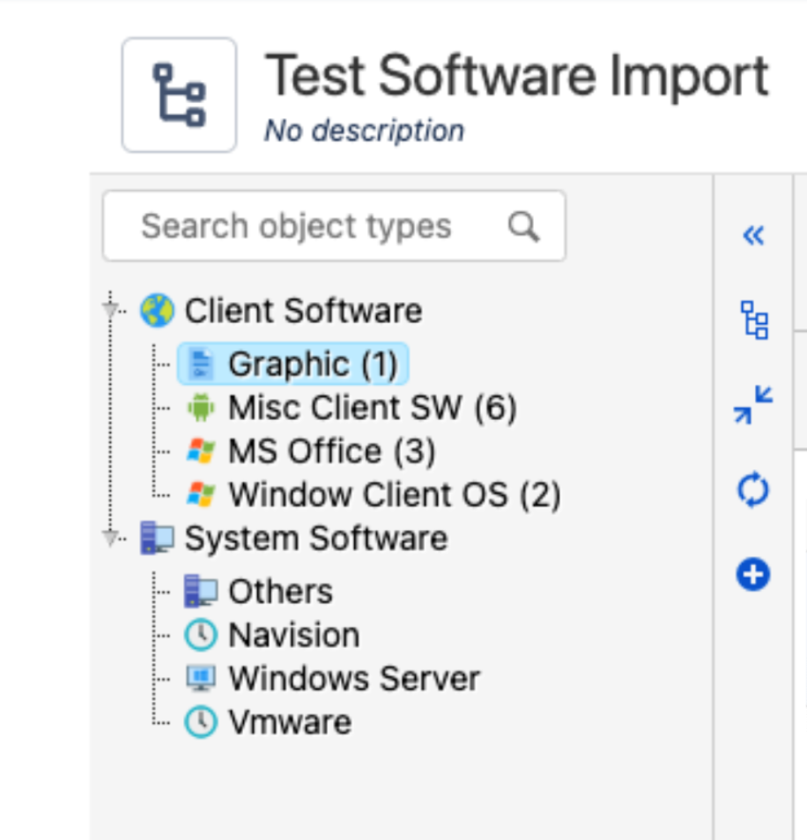The width and height of the screenshot is (807, 840).
Task: Collapse the Client Software tree node
Action: [x=110, y=310]
